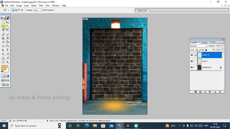Switch to Quick Mask mode
230x129 pixels.
[7, 76]
